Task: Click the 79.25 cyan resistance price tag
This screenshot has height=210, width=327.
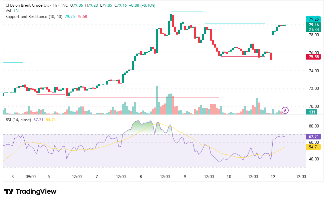Action: click(313, 19)
